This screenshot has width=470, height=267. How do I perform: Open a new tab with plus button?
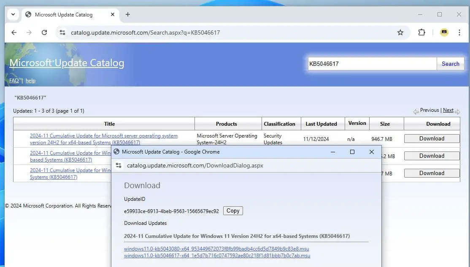pyautogui.click(x=128, y=14)
